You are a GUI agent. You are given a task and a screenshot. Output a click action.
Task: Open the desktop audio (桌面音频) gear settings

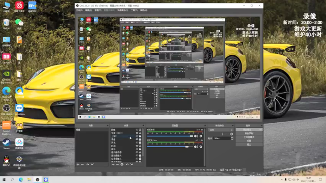(200, 136)
